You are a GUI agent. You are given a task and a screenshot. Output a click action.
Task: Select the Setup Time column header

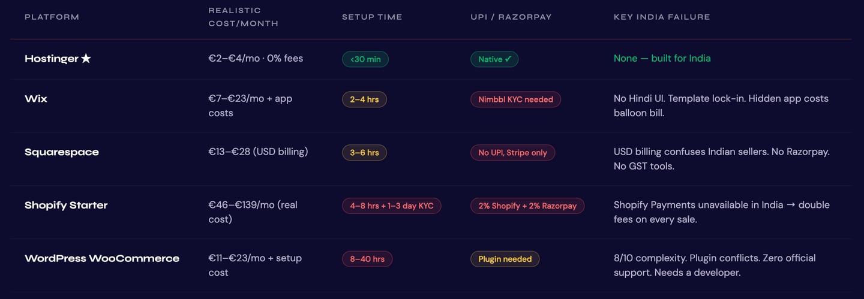pos(372,17)
